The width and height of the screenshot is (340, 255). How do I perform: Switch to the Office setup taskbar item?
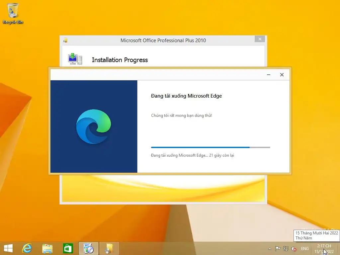pos(109,248)
